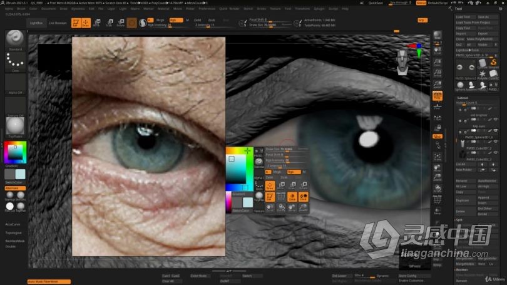Image resolution: width=507 pixels, height=285 pixels.
Task: Click Load Tool button
Action: tap(465, 17)
